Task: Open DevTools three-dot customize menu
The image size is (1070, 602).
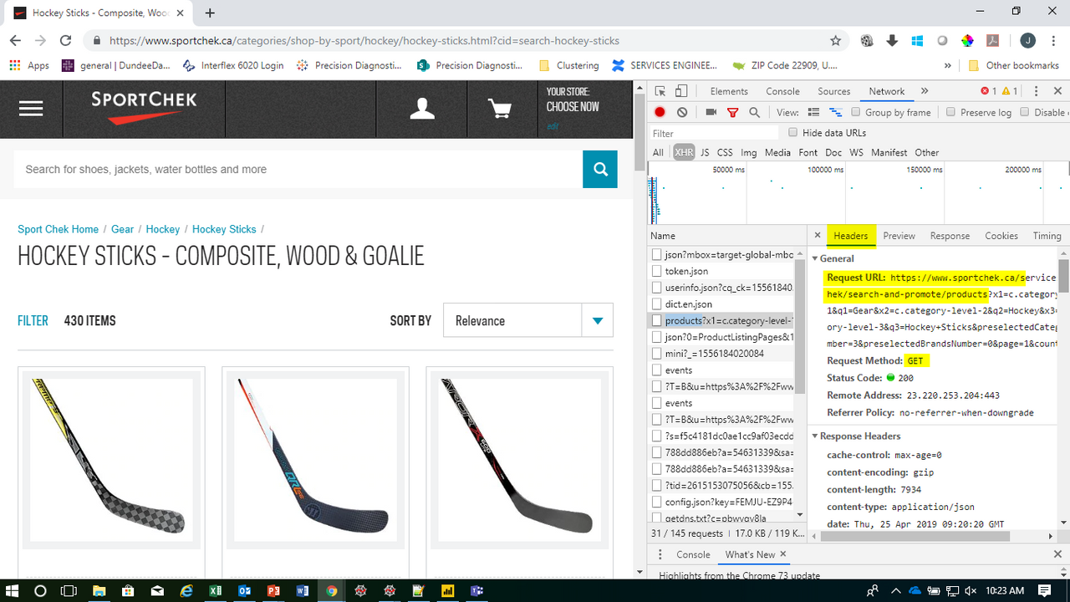Action: coord(1036,91)
